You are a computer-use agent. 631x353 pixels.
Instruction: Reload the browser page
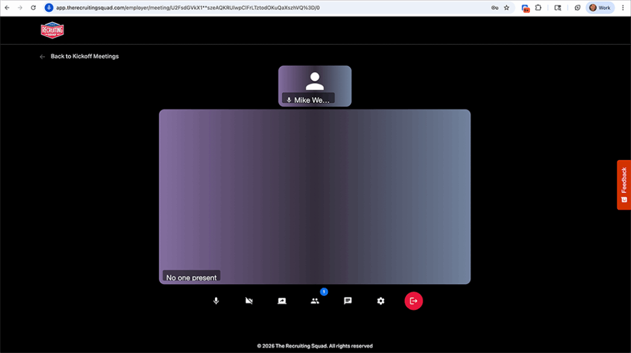point(33,7)
